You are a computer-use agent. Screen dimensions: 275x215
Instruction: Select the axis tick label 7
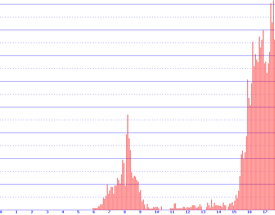[109, 212]
